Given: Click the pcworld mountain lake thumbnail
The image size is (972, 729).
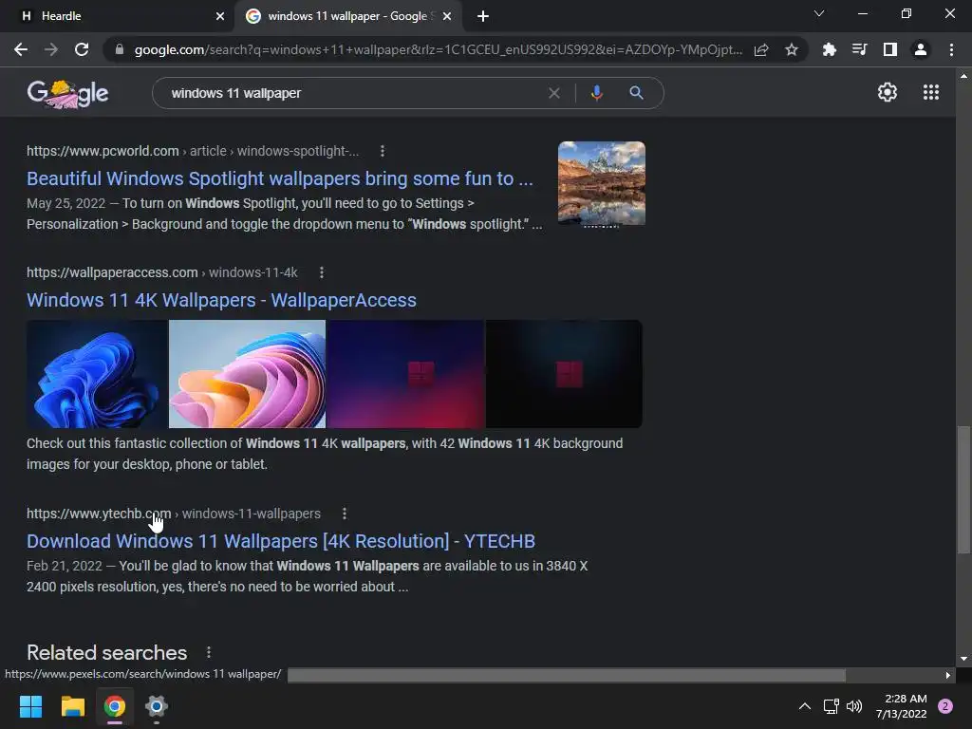Looking at the screenshot, I should [601, 183].
